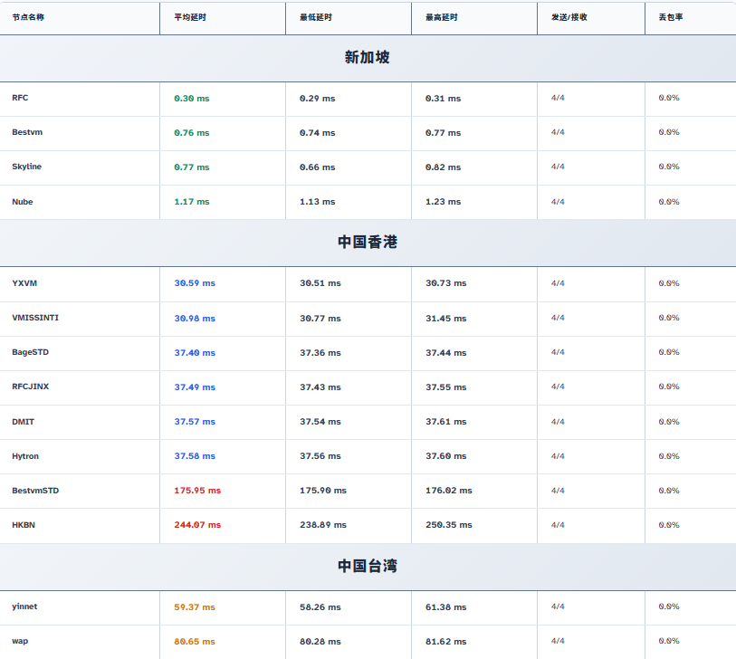Collapse the 新加坡 section header
This screenshot has height=659, width=736.
[368, 58]
